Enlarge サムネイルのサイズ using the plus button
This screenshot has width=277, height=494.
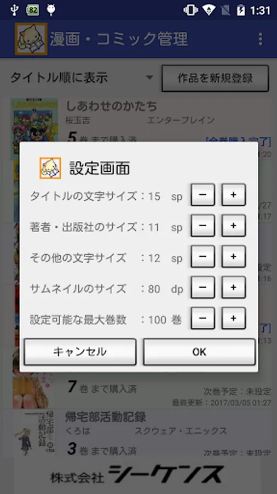pyautogui.click(x=233, y=288)
